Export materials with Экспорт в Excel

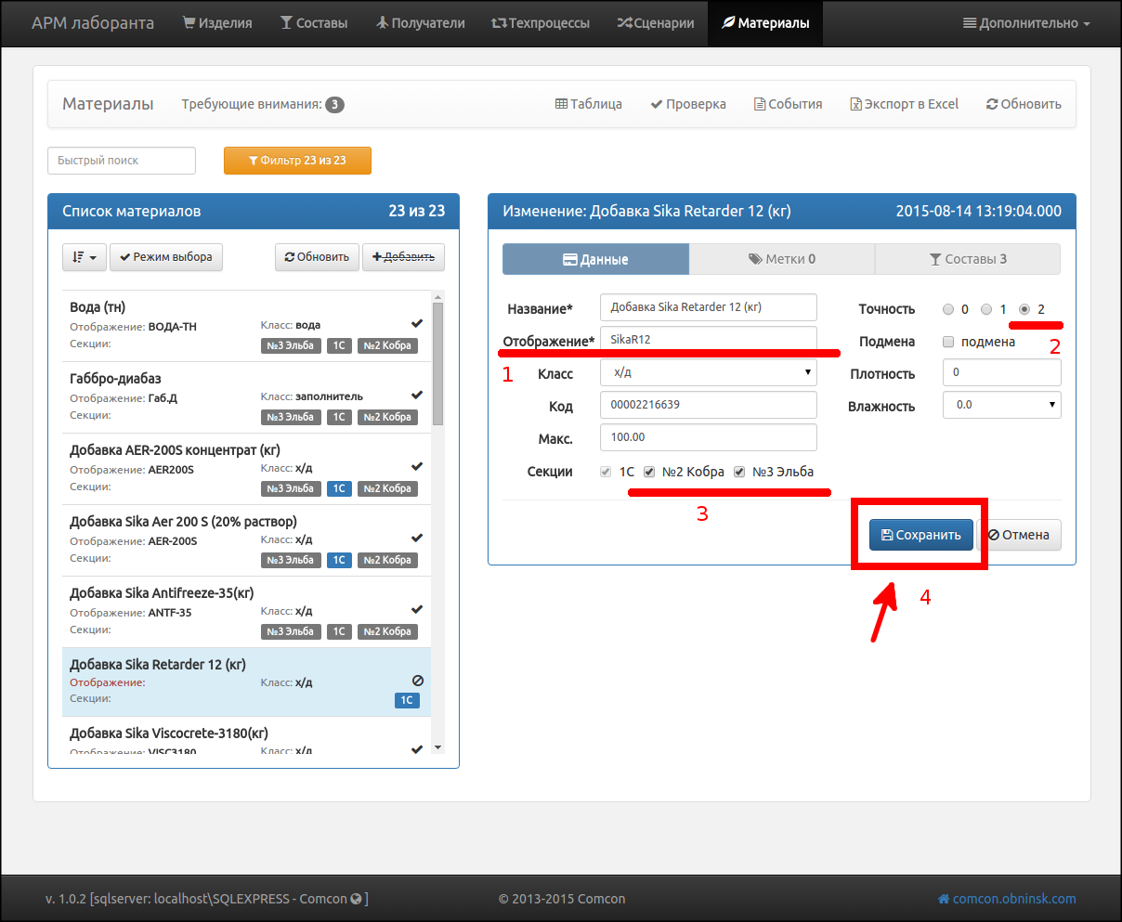(x=905, y=104)
